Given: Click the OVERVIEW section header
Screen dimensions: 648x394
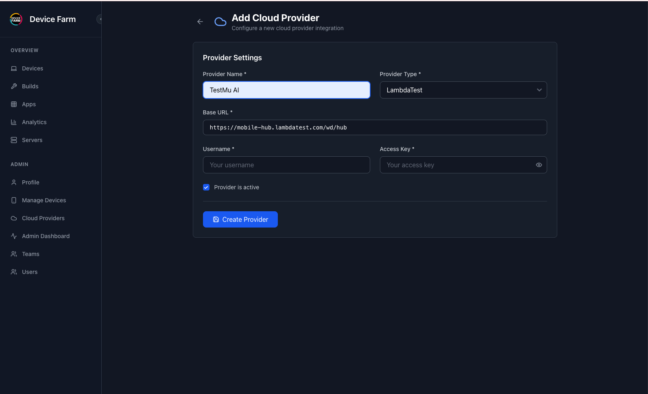Looking at the screenshot, I should (24, 50).
